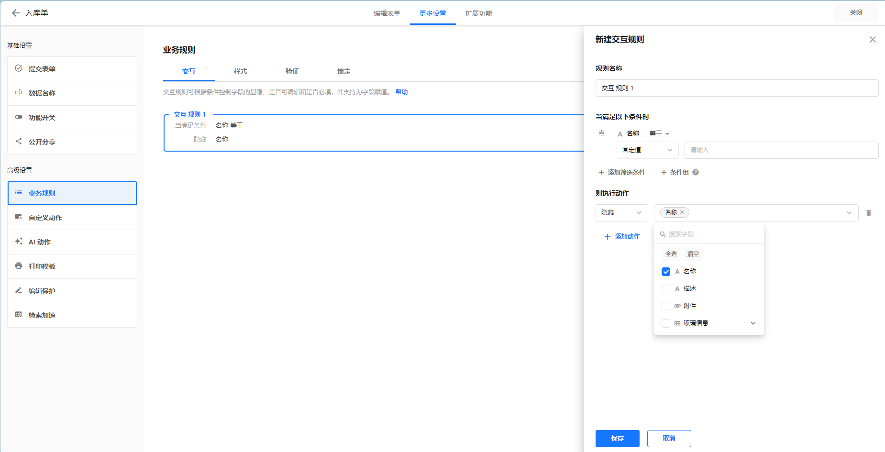Click the 保存 button

618,439
